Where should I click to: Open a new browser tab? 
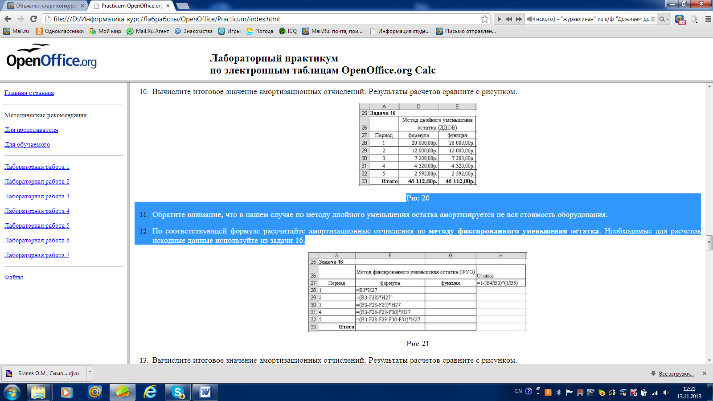pos(183,6)
